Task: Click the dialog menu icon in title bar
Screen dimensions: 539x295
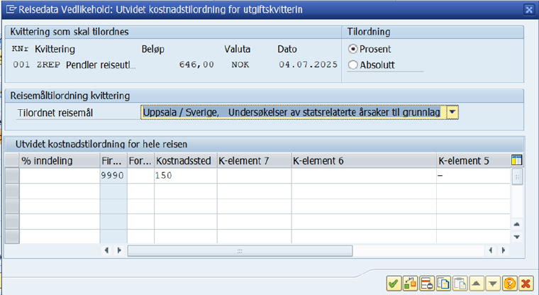Action: [11, 9]
